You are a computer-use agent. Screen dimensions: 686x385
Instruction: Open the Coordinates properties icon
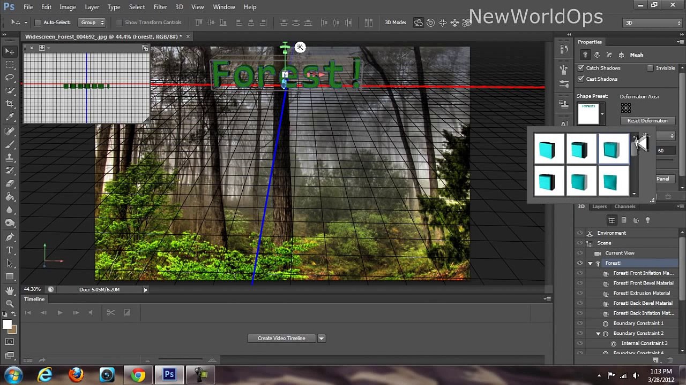tap(621, 55)
